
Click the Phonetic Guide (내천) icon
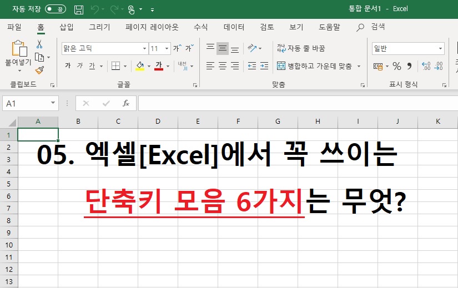pos(183,66)
